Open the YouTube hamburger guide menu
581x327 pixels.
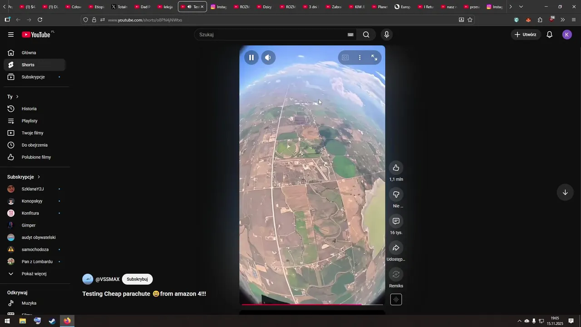coord(11,35)
